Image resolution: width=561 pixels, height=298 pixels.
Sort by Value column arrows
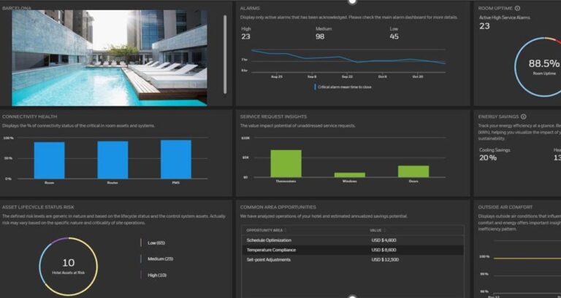[x=385, y=230]
